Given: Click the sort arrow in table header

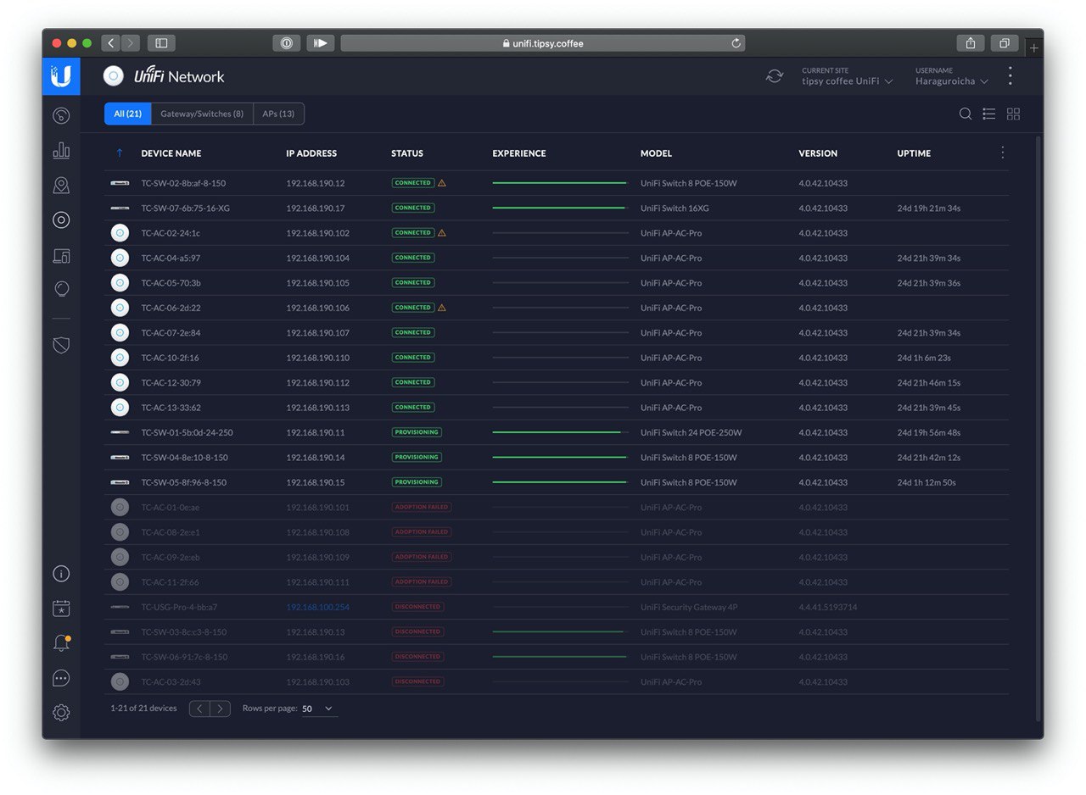Looking at the screenshot, I should tap(120, 153).
